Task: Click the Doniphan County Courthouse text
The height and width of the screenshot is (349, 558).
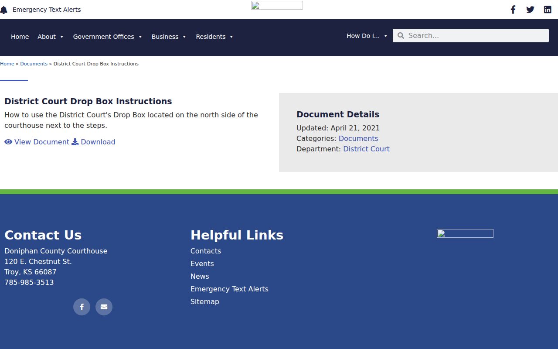Action: pos(56,251)
